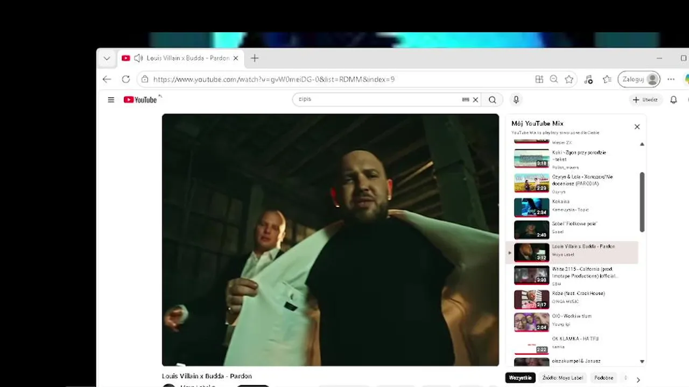Select the YouTube URL in address bar
This screenshot has height=387, width=689.
pos(273,79)
